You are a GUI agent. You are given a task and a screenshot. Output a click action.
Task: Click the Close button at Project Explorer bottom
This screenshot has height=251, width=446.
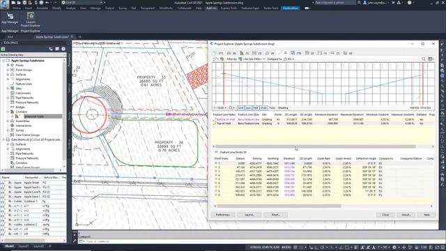(x=385, y=215)
